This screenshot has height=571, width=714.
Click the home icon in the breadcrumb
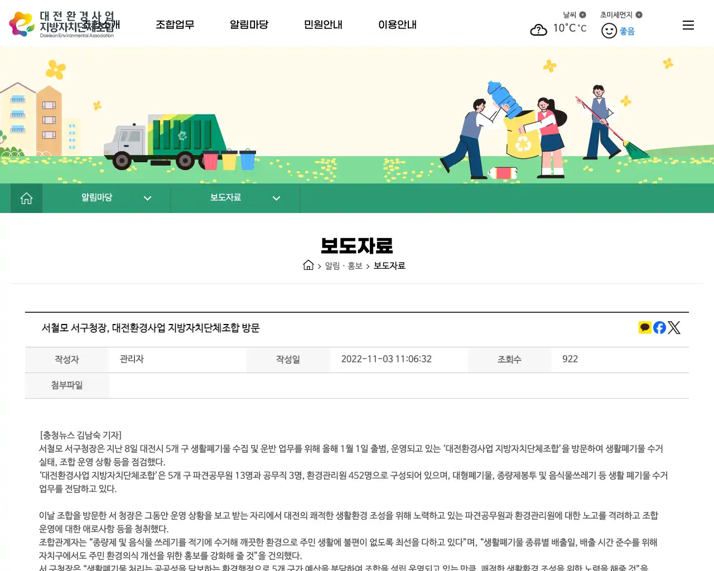(308, 265)
